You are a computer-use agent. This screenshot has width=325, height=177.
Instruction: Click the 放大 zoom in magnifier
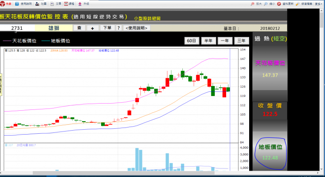(252, 4)
